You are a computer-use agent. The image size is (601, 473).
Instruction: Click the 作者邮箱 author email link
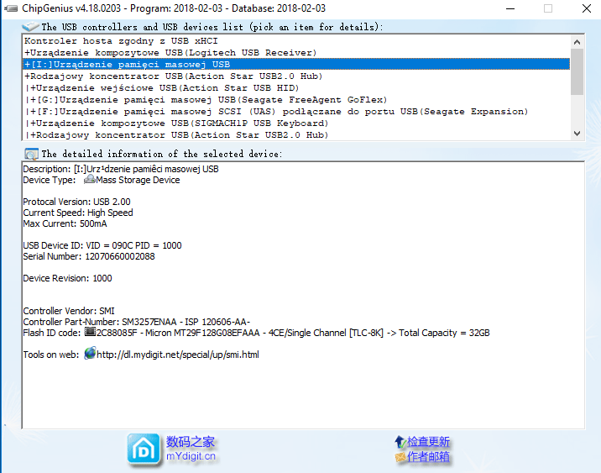[428, 456]
